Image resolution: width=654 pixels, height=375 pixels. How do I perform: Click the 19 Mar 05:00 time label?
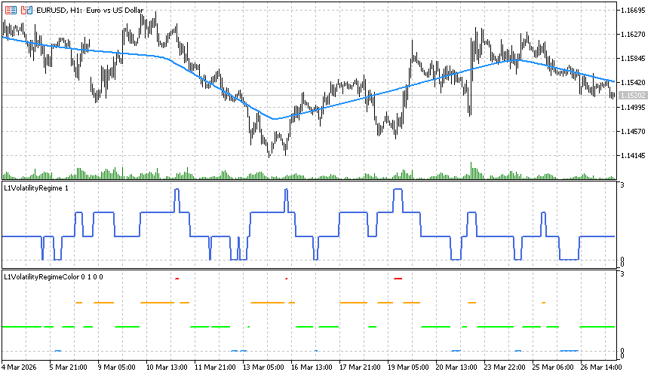tap(408, 367)
